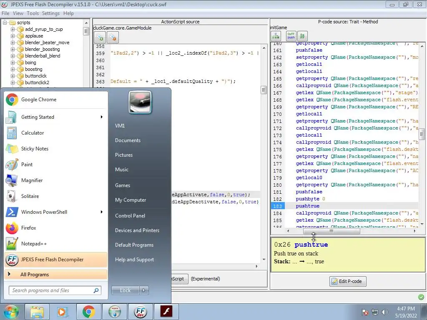This screenshot has height=320, width=427.
Task: Click the installer disc icon on the taskbar
Action: (115, 312)
